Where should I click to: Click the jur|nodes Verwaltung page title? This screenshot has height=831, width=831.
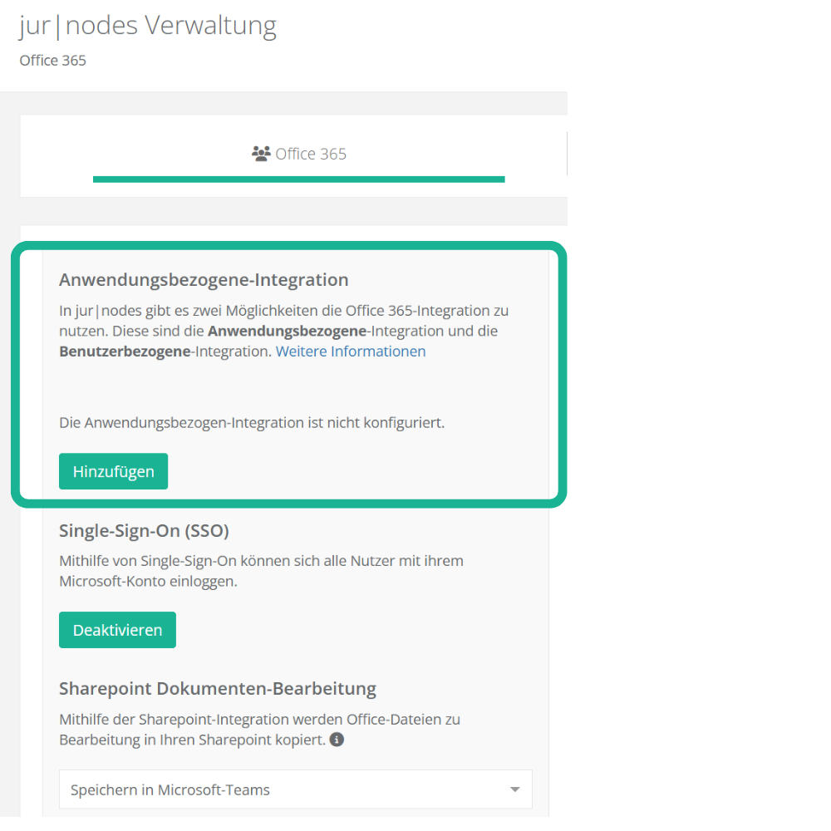pyautogui.click(x=148, y=26)
